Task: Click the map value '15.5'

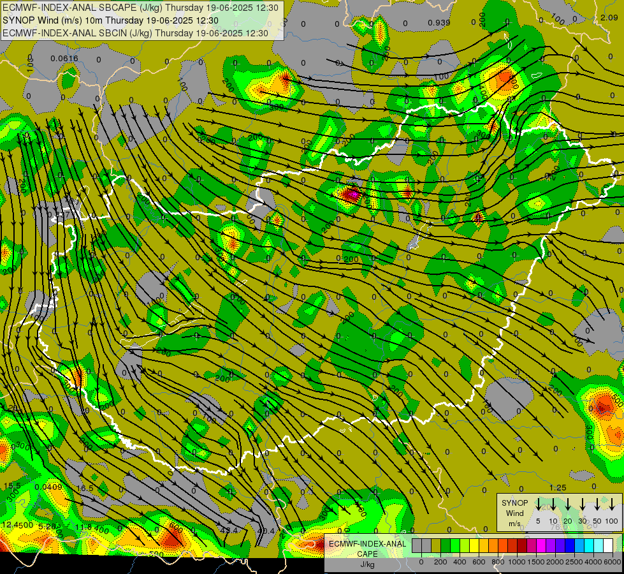Action: [x=12, y=486]
